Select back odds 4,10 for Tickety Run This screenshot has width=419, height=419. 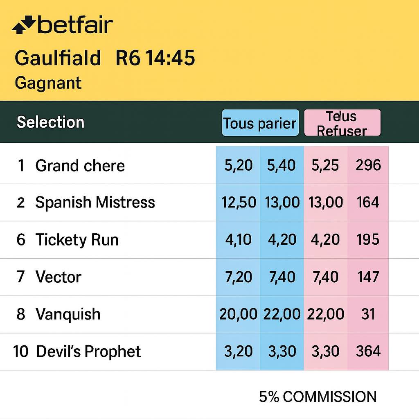(x=238, y=240)
